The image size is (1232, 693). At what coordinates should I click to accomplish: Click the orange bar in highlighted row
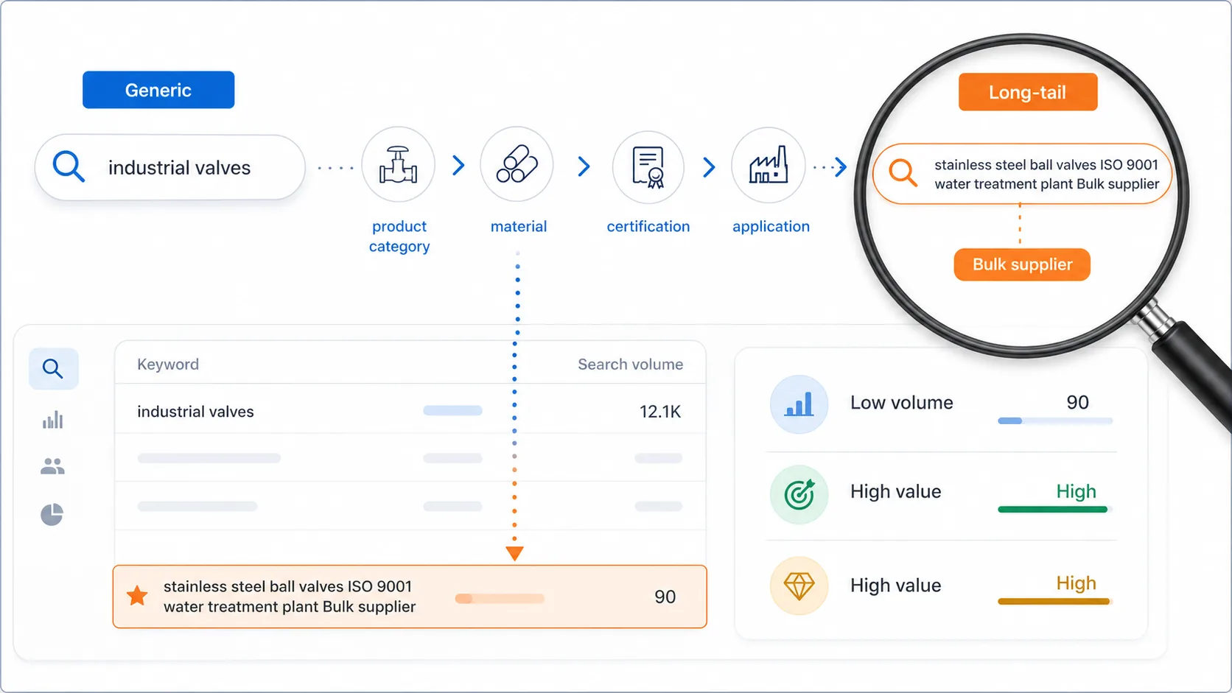click(500, 599)
